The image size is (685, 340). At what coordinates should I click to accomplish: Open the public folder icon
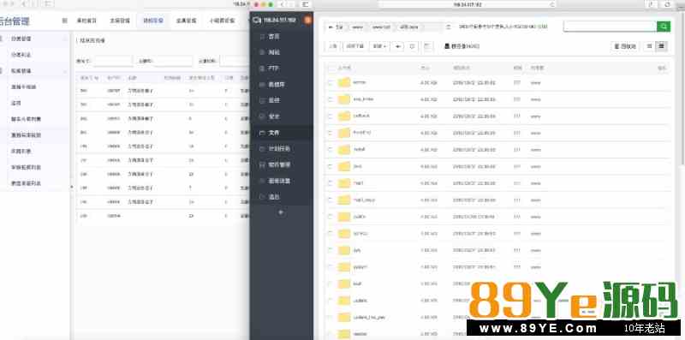344,217
